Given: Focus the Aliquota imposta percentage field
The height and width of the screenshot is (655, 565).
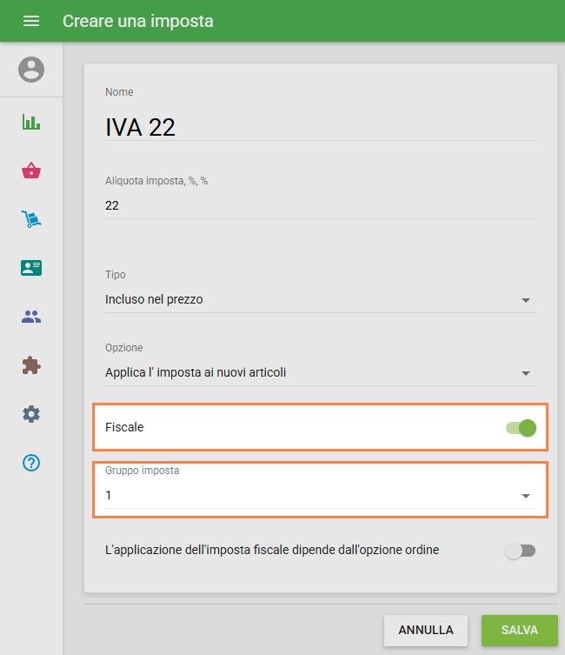Looking at the screenshot, I should tap(320, 205).
